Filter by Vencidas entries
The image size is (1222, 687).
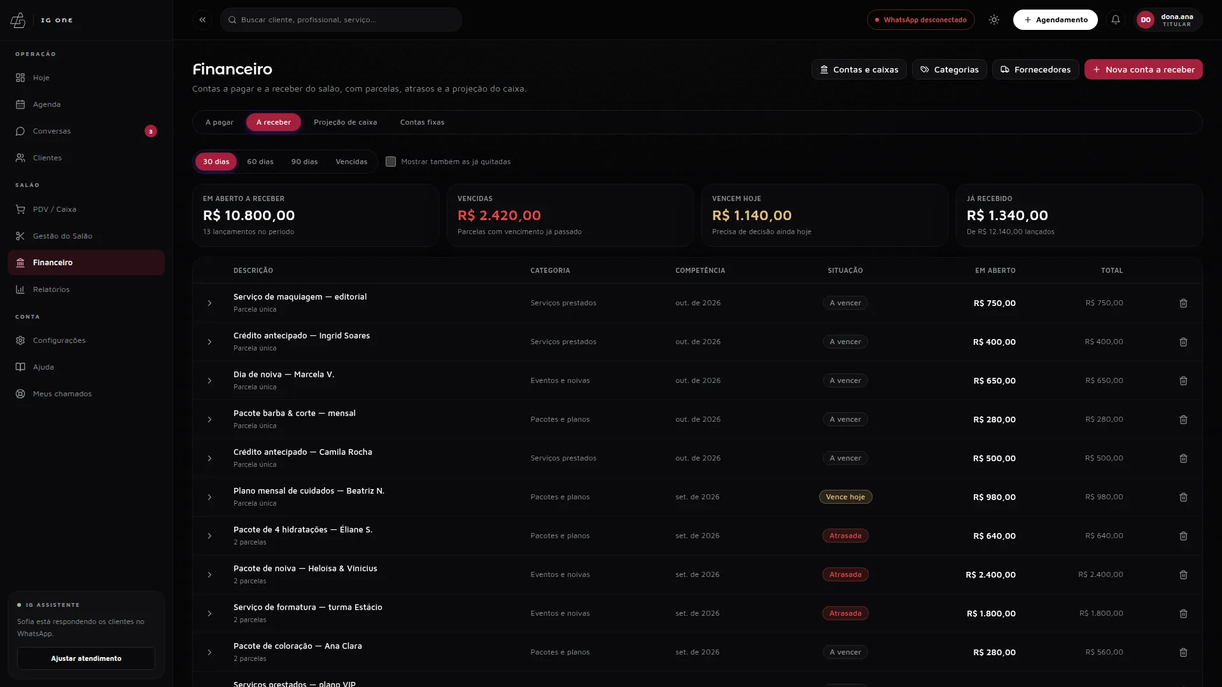click(x=351, y=162)
